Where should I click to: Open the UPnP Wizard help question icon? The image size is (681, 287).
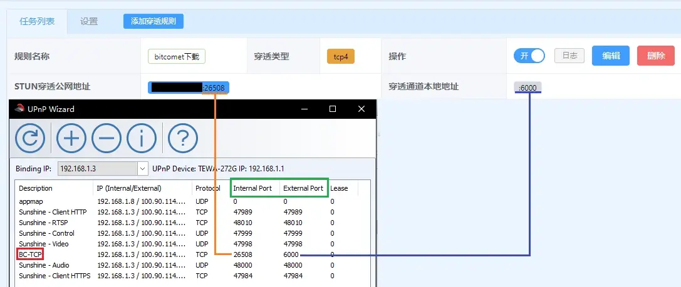183,138
